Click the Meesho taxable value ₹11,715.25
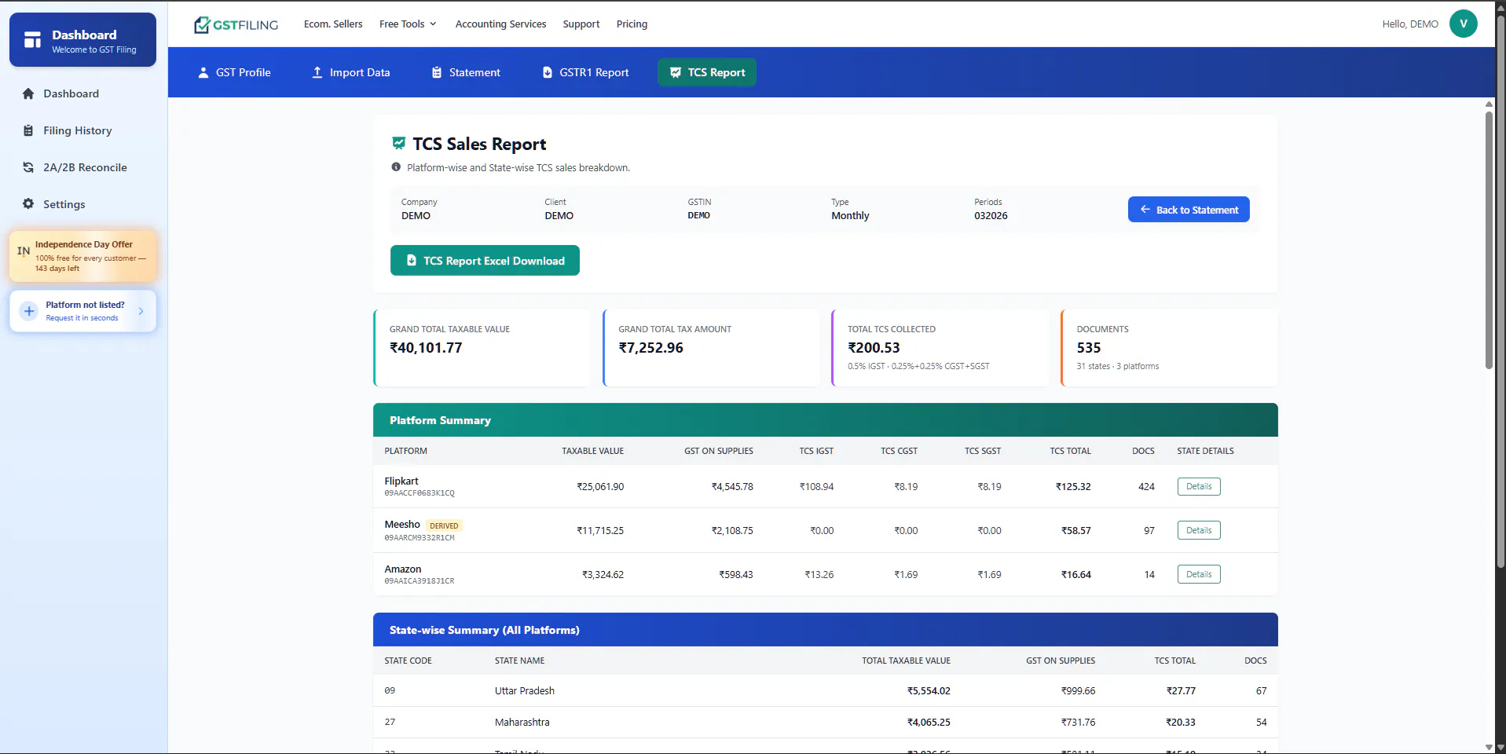 point(600,531)
